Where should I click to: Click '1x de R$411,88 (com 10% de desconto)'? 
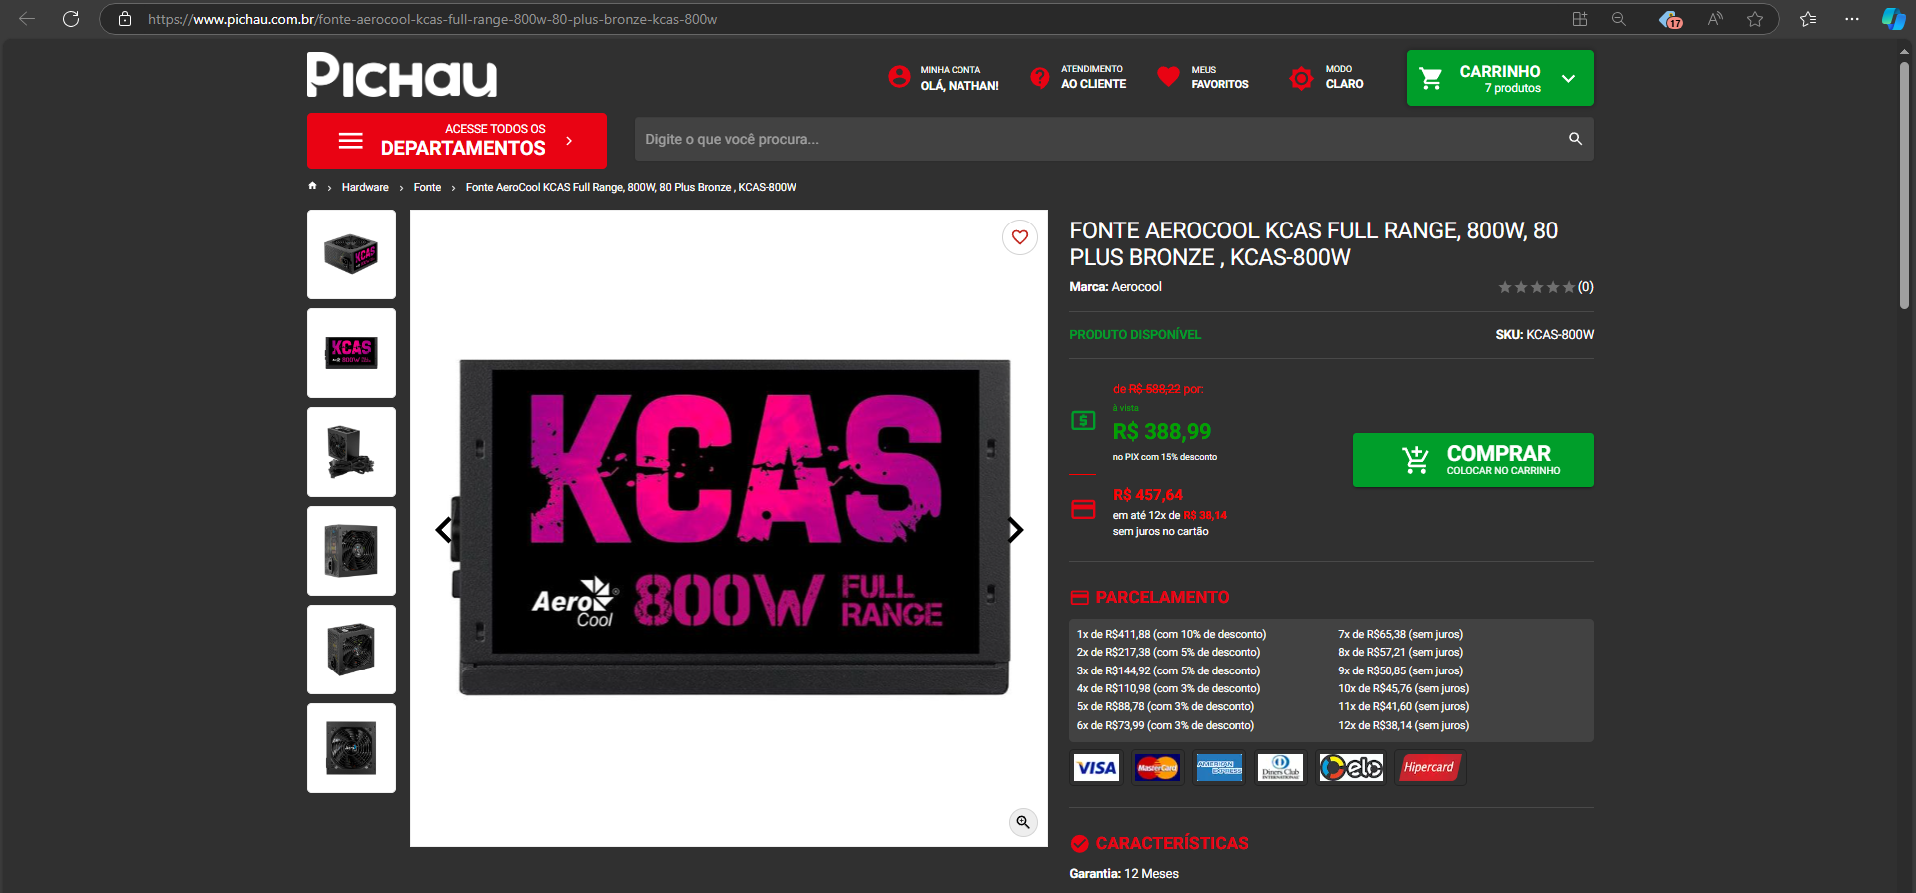coord(1171,634)
